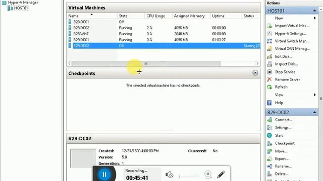Select the B29-DC02 virtual machine row
Image resolution: width=323 pixels, height=181 pixels.
pyautogui.click(x=164, y=46)
